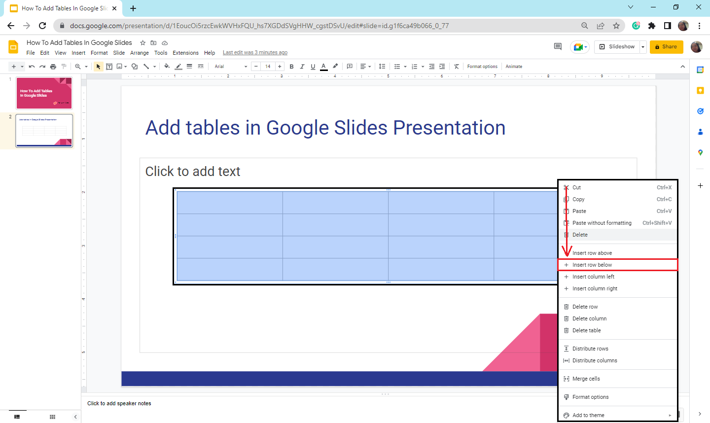
Task: Hide the menus with the collapse chevron
Action: click(x=683, y=67)
